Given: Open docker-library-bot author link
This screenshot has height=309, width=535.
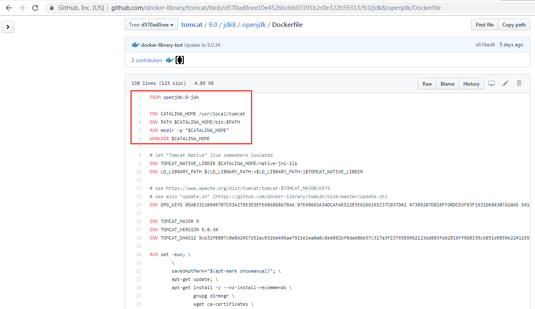Looking at the screenshot, I should [162, 45].
